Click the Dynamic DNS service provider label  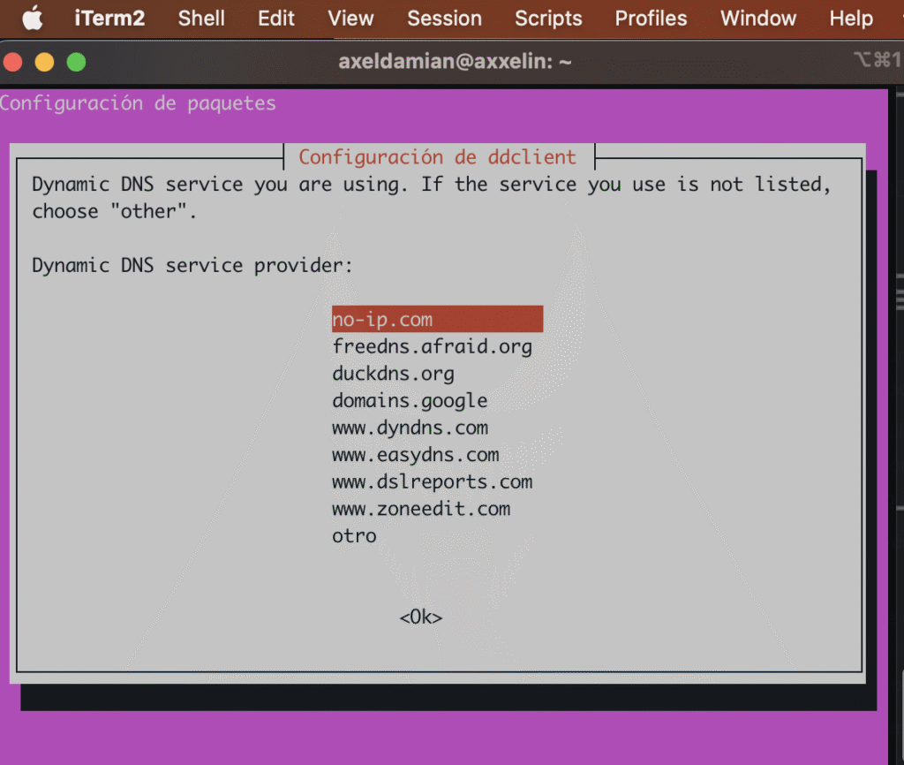point(192,265)
